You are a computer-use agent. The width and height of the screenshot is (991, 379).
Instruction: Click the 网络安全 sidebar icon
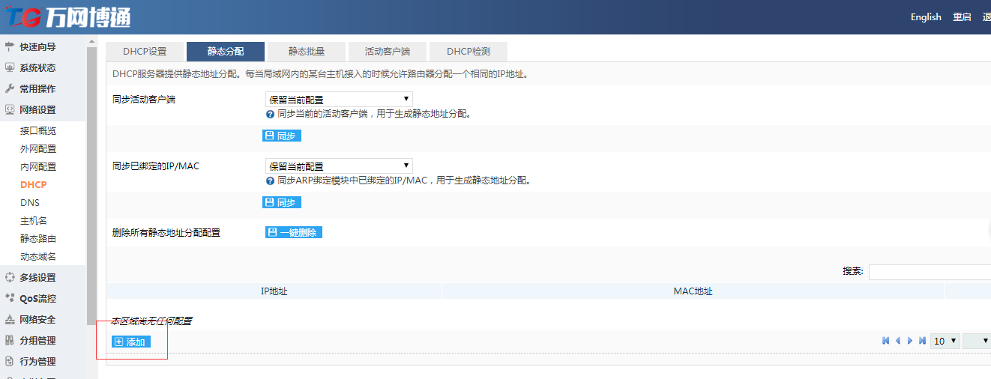click(x=10, y=319)
